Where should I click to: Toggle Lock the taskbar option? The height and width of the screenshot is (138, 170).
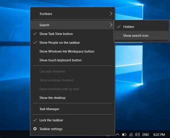click(x=72, y=120)
